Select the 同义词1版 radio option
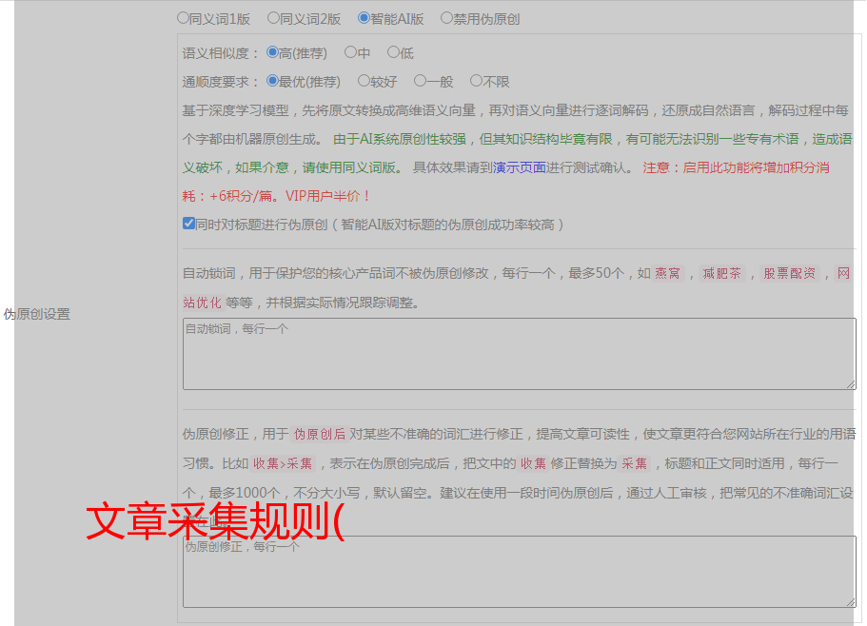 click(184, 17)
